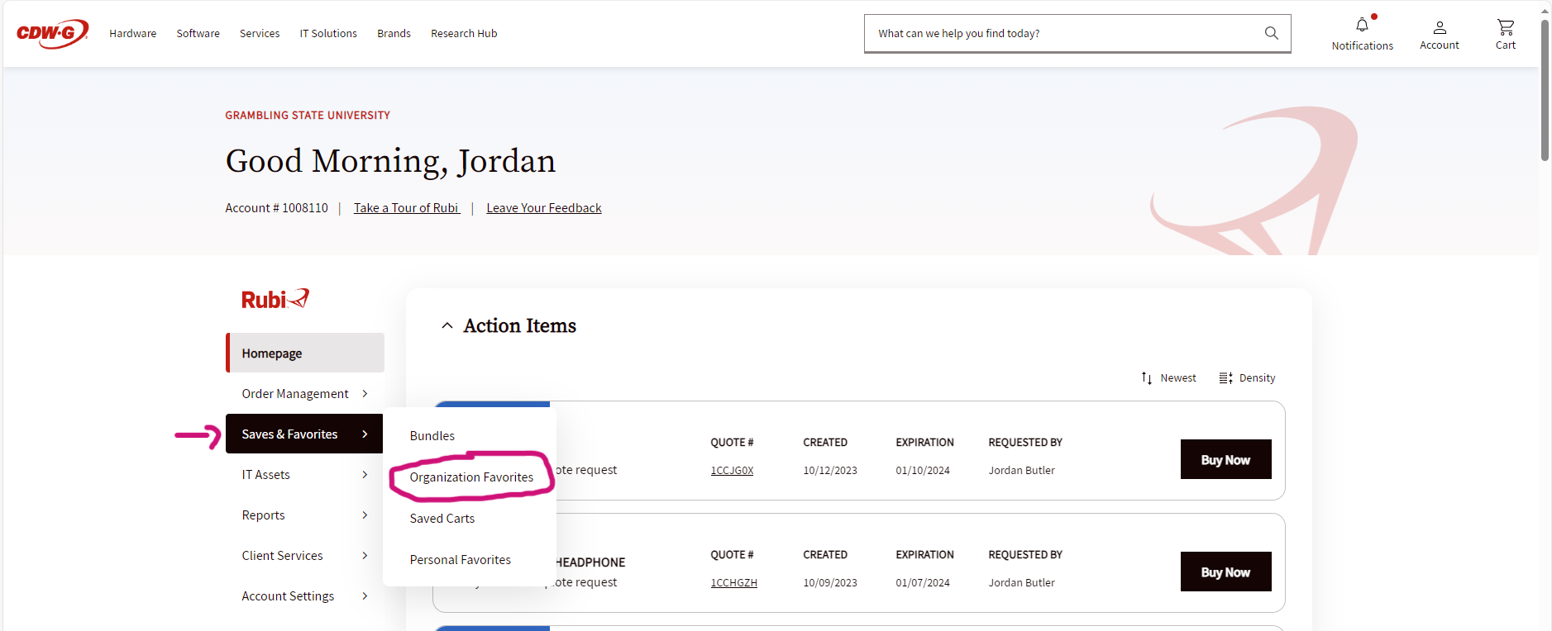
Task: Click Buy Now for quote 1CCHGZH
Action: coord(1225,572)
